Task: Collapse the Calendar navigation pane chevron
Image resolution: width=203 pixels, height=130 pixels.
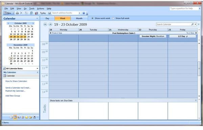Action: (x=37, y=19)
